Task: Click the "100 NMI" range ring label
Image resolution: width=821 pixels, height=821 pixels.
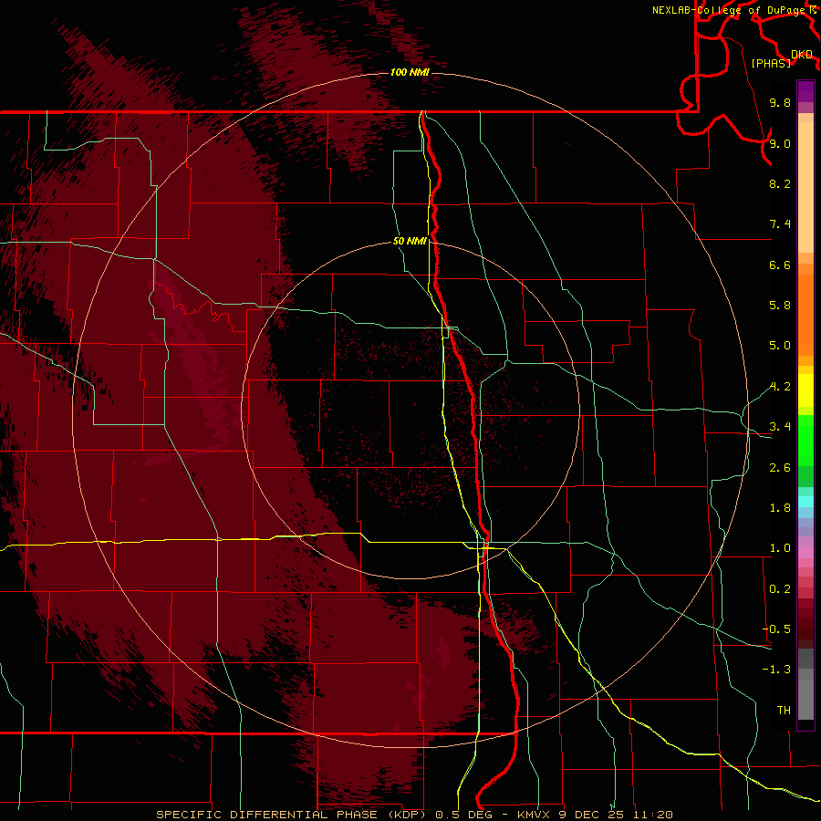Action: (410, 72)
